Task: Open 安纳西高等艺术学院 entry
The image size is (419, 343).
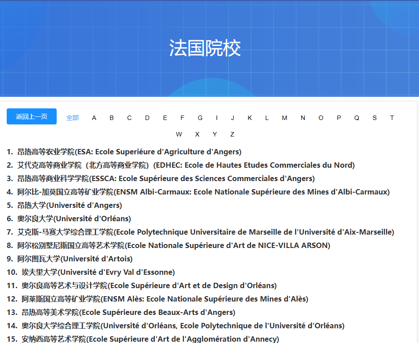Action: point(150,339)
